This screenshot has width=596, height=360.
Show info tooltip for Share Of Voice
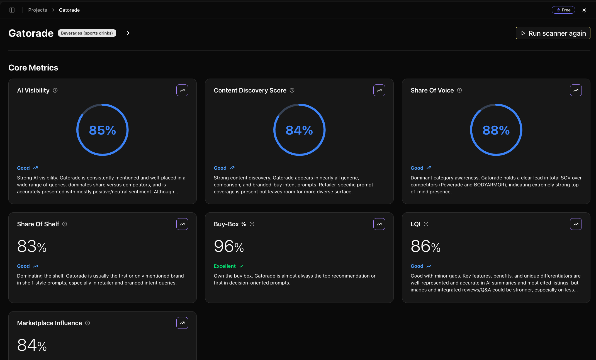[x=459, y=90]
